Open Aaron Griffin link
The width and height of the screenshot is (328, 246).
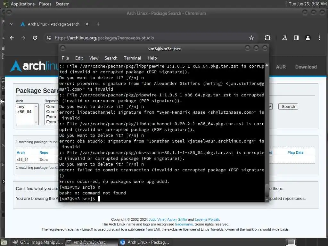[x=177, y=219]
